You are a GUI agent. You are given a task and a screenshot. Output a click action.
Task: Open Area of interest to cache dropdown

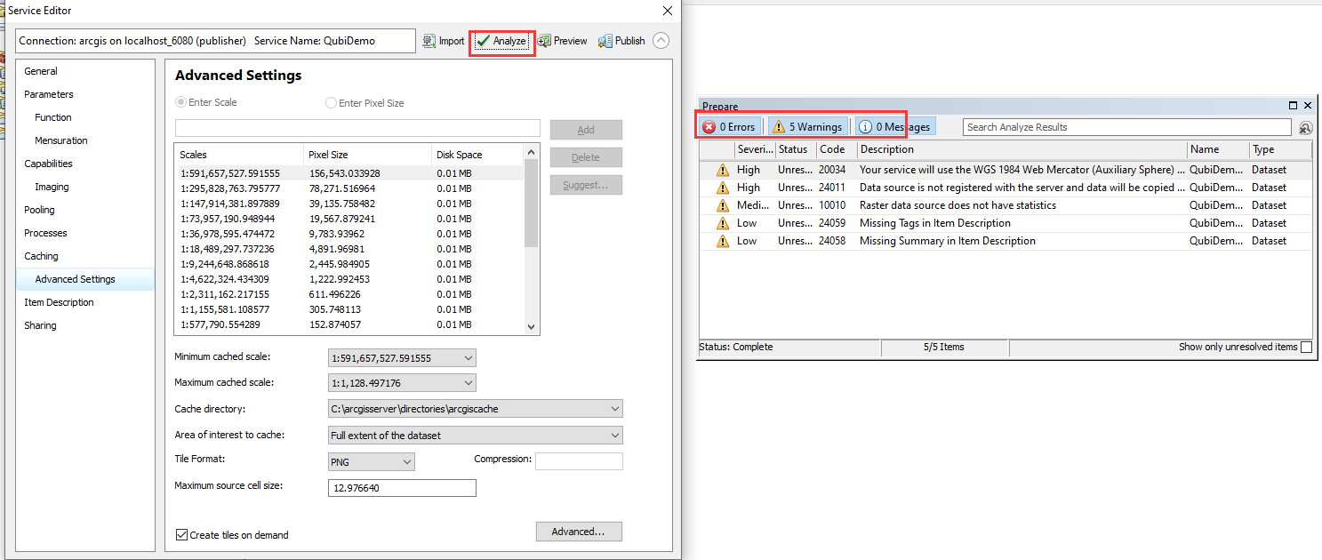[x=476, y=436]
